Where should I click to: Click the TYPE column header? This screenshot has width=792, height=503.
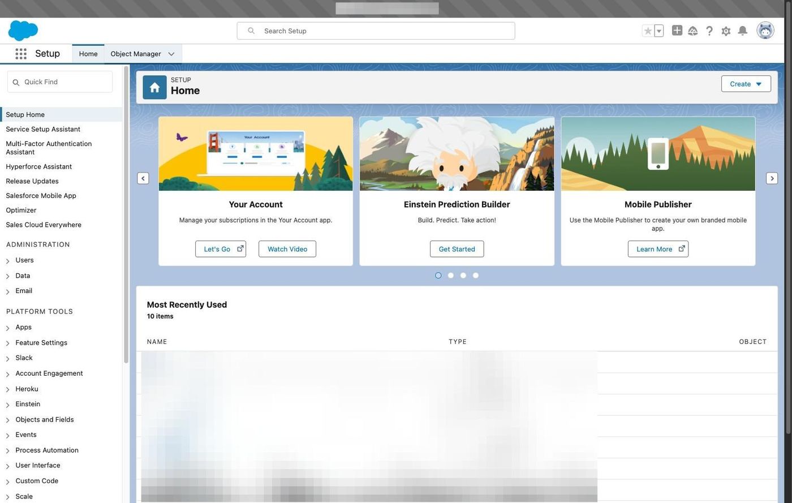coord(458,342)
